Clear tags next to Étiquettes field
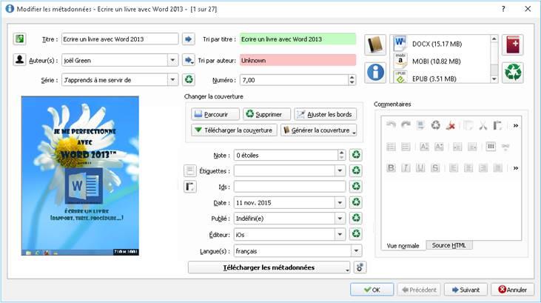541x303 pixels. 356,170
